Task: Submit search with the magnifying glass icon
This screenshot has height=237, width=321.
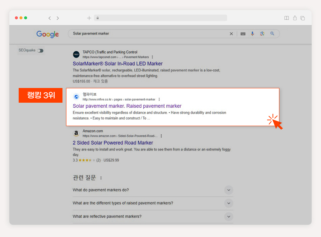Action: [272, 33]
